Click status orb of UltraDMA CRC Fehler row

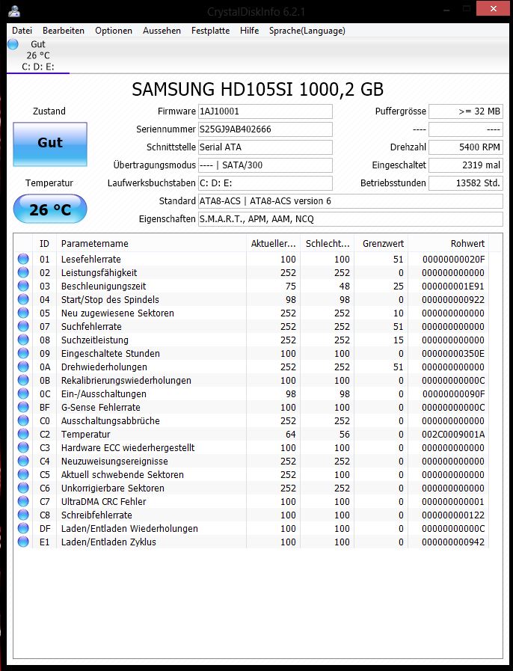23,501
